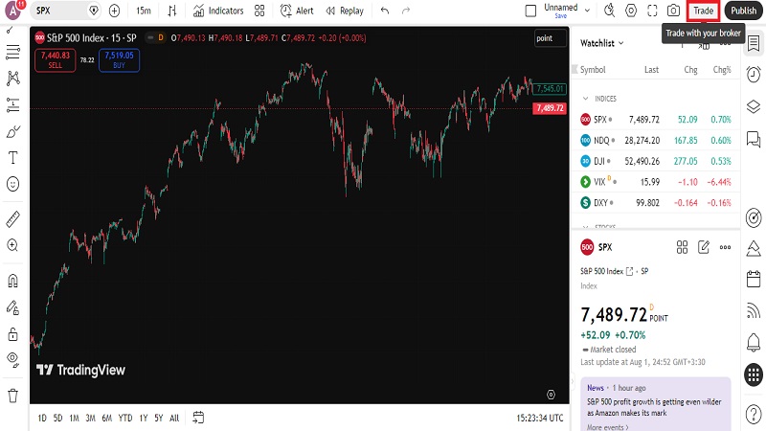Open the user profile avatar menu
766x431 pixels.
coord(12,11)
